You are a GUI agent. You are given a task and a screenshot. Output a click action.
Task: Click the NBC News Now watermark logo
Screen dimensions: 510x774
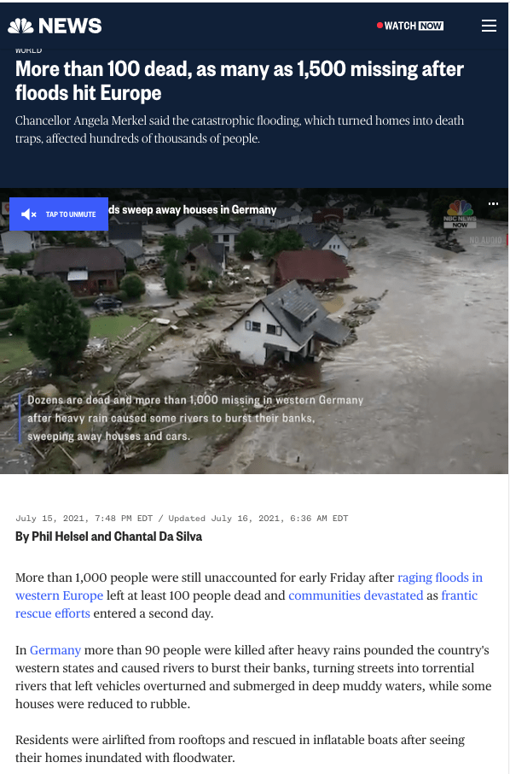pyautogui.click(x=459, y=214)
